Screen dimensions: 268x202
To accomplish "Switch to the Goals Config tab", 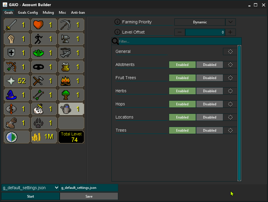I will point(28,13).
